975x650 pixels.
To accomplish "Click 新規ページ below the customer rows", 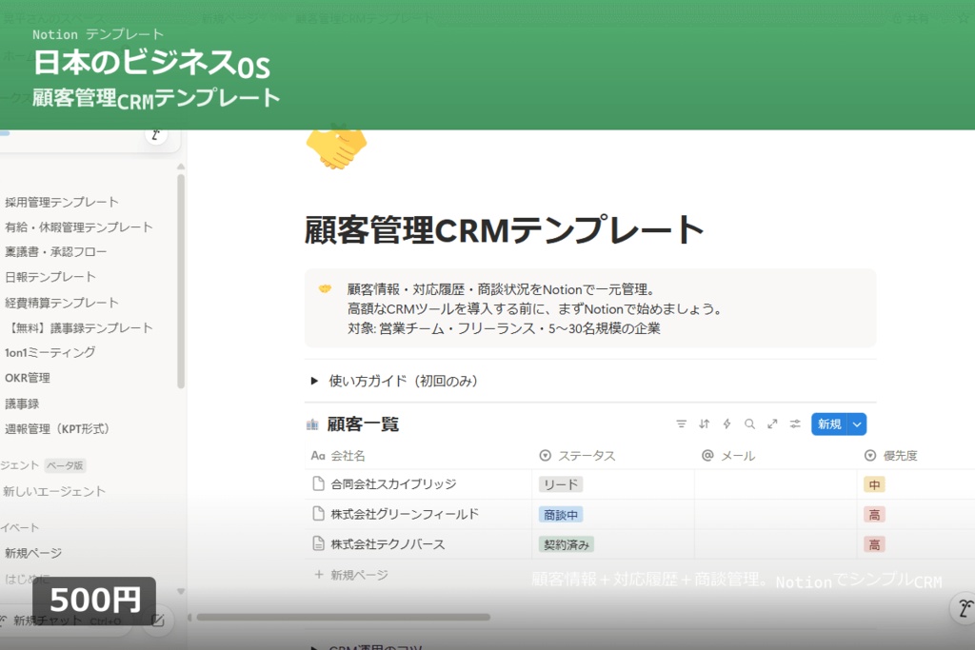I will [x=358, y=574].
